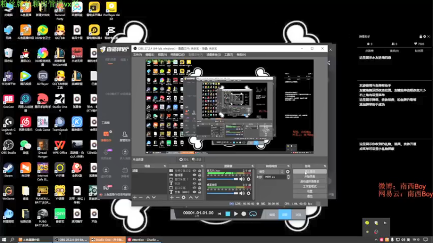Remove selected source with the minus icon

(178, 197)
